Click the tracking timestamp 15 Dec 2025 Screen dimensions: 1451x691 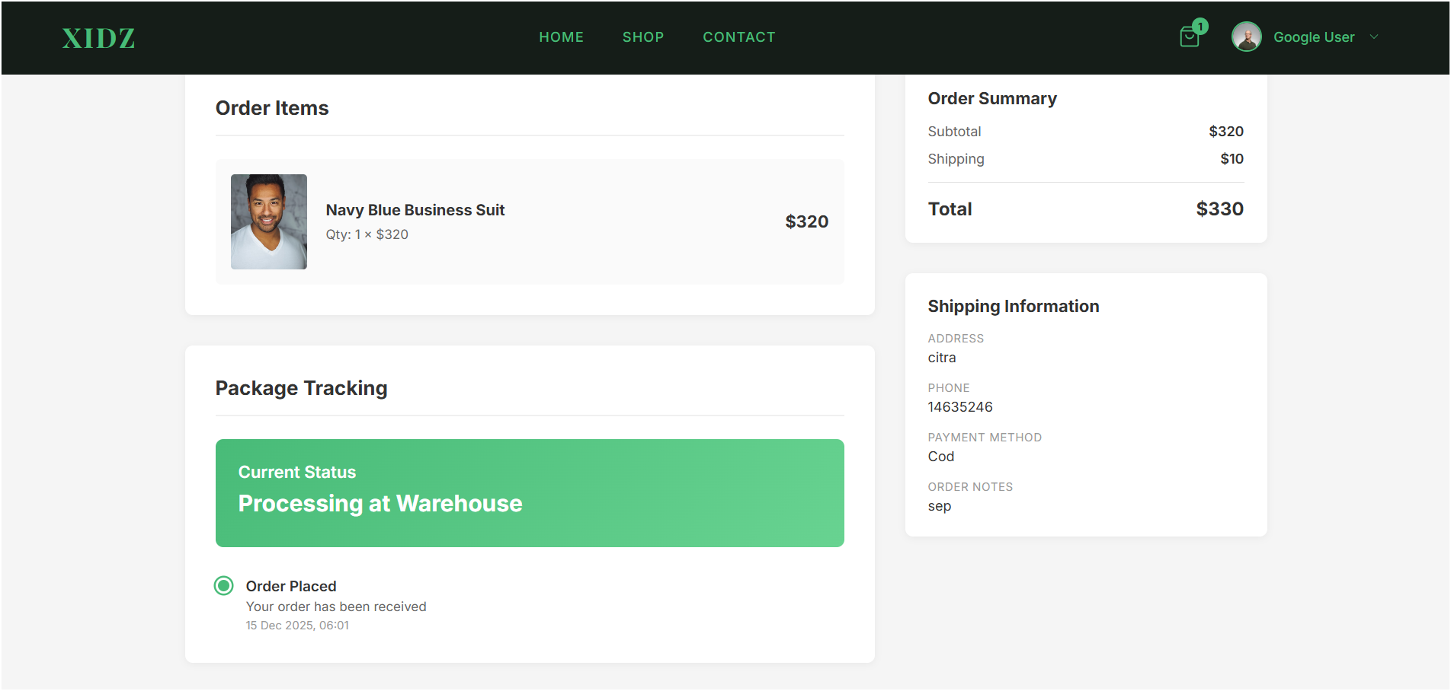(x=297, y=626)
